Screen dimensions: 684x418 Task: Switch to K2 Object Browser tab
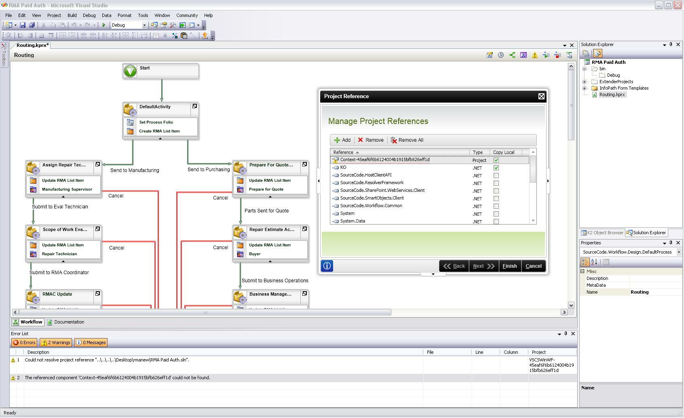[x=602, y=233]
